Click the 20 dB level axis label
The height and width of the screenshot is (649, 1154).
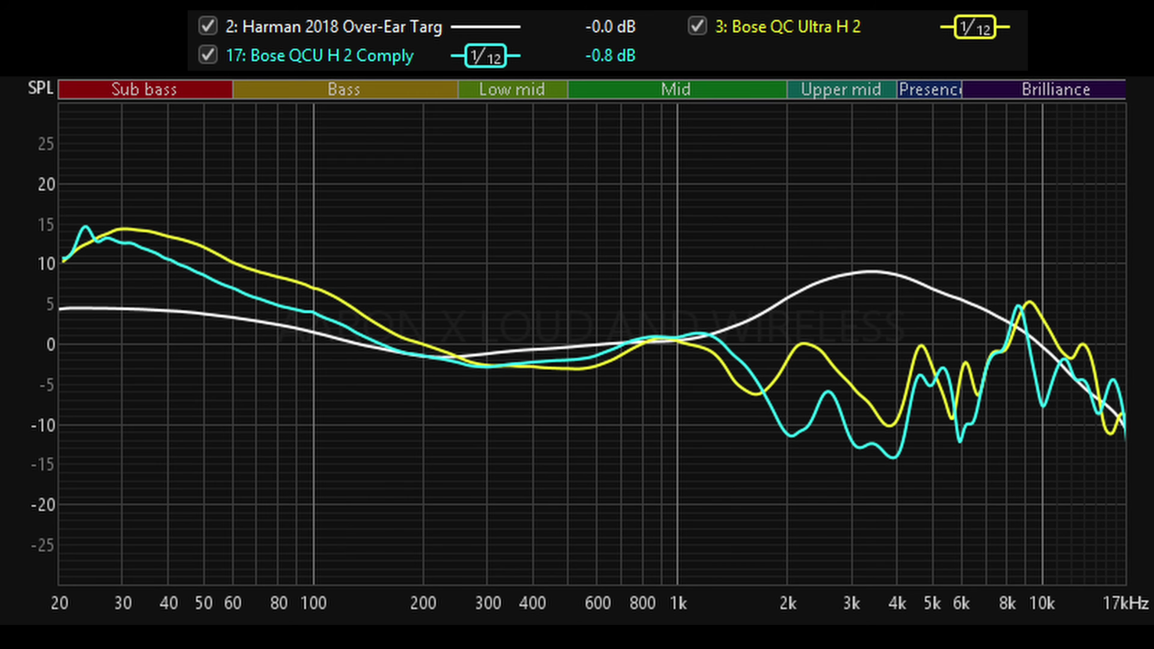pyautogui.click(x=46, y=185)
